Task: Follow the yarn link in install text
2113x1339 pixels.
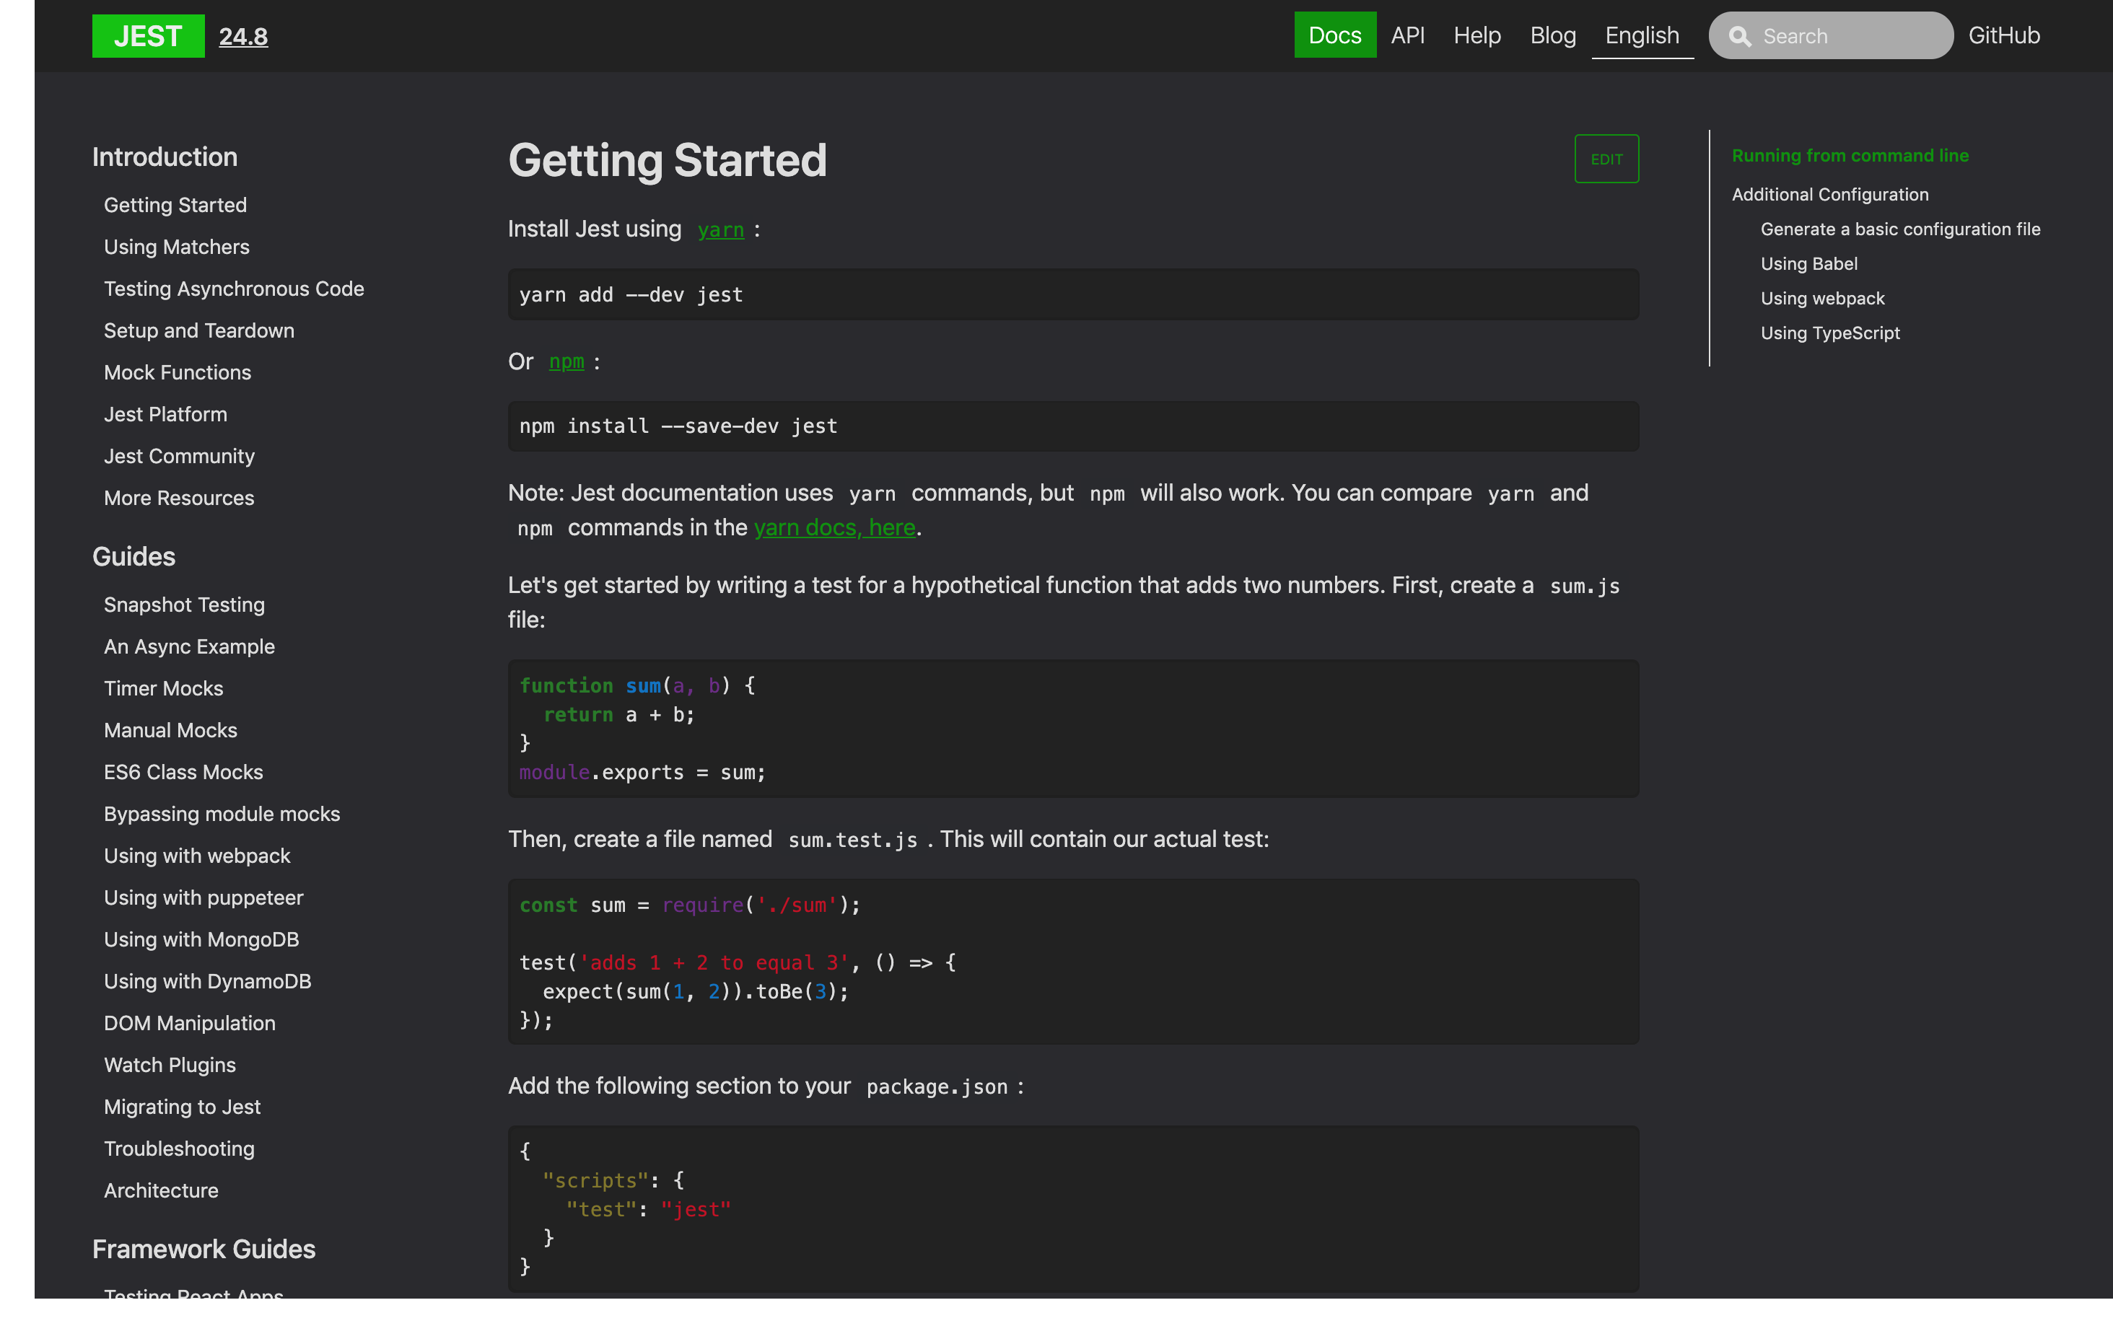Action: tap(720, 230)
